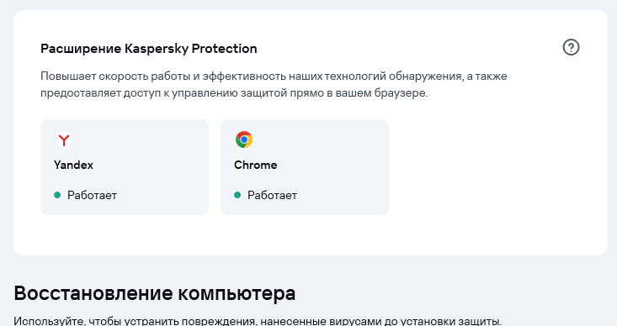Click the Yandex browser name label
The image size is (617, 326).
pos(73,165)
